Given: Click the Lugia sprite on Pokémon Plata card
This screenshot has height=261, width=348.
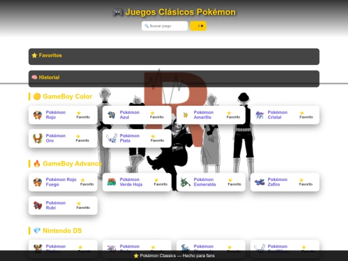Looking at the screenshot, I should pos(111,139).
